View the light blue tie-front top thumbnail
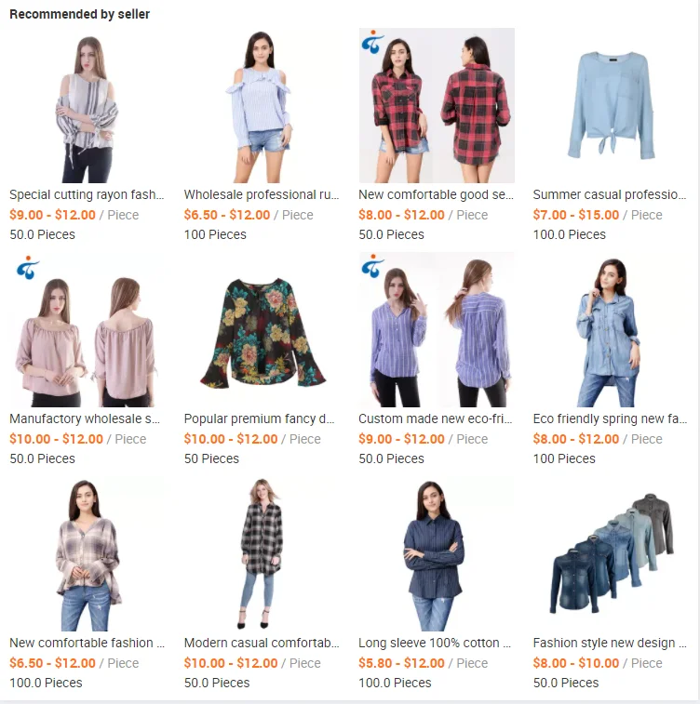This screenshot has height=704, width=700. (x=611, y=105)
